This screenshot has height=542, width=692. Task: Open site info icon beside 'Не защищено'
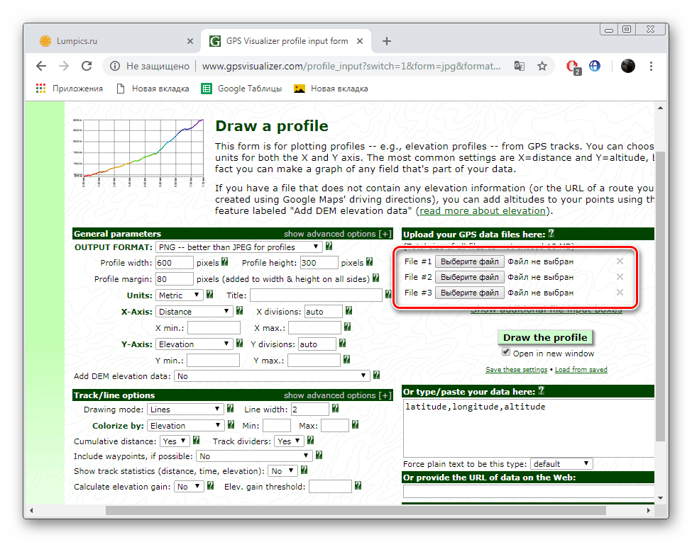pyautogui.click(x=115, y=66)
